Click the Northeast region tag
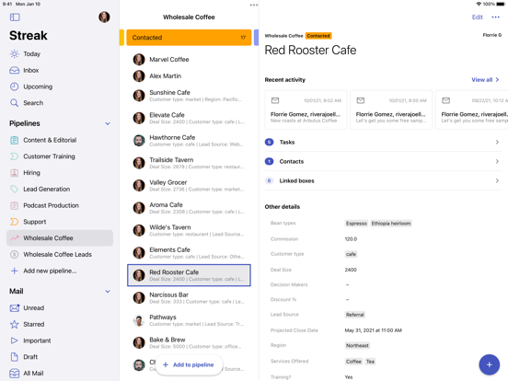 click(x=357, y=345)
